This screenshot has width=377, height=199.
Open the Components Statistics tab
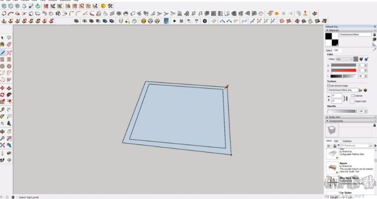pyautogui.click(x=347, y=141)
